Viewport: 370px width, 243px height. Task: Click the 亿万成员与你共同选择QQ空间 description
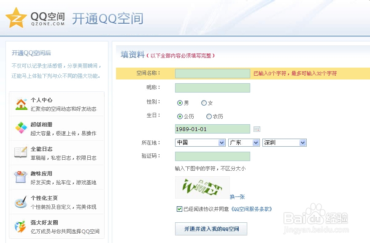pos(65,232)
